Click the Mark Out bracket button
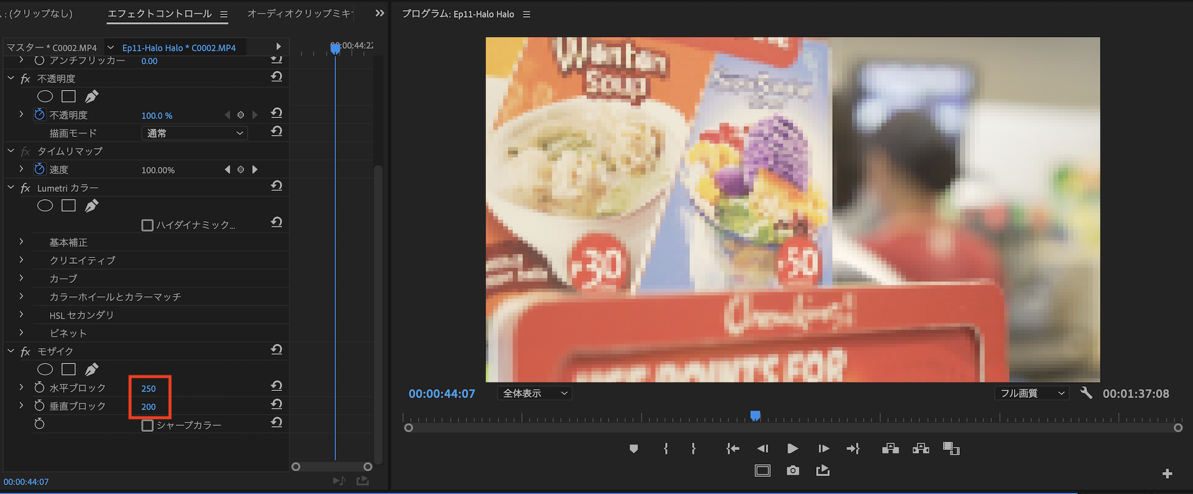This screenshot has height=494, width=1193. (693, 449)
